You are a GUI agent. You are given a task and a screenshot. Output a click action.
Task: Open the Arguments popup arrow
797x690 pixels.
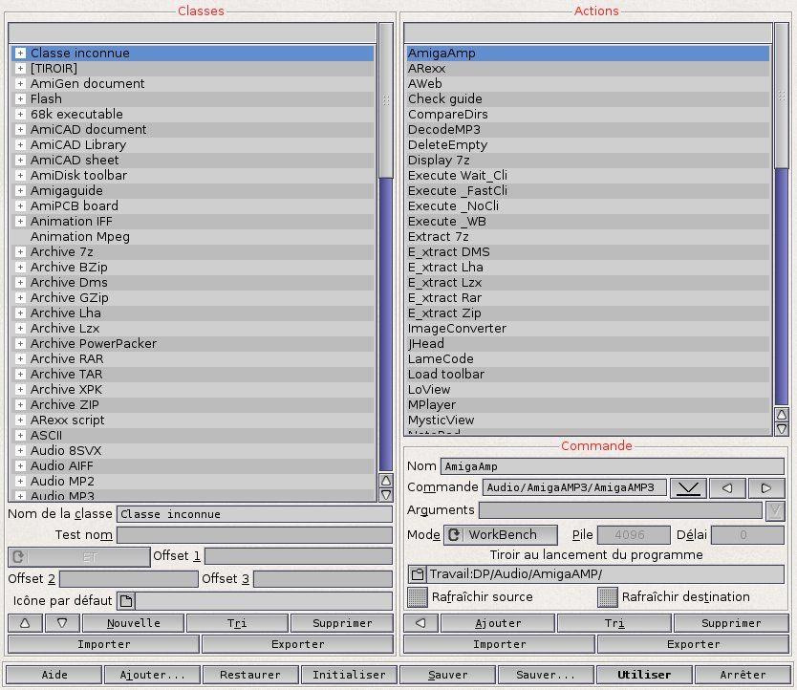775,510
